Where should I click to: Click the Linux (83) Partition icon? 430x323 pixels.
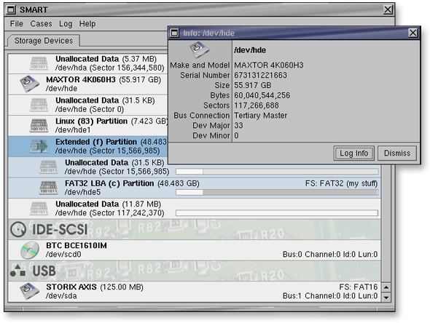click(x=39, y=125)
